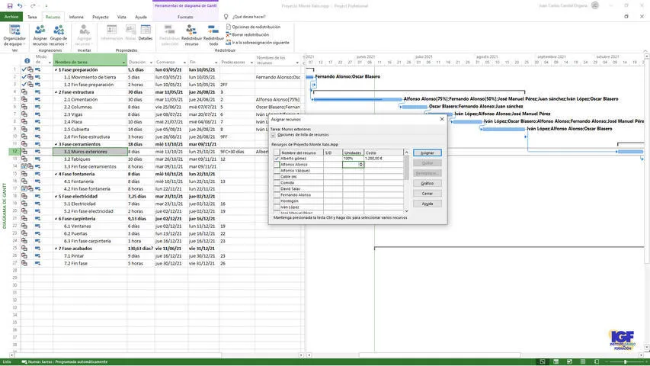Open the Fin column filter dropdown
The image size is (650, 366).
216,63
